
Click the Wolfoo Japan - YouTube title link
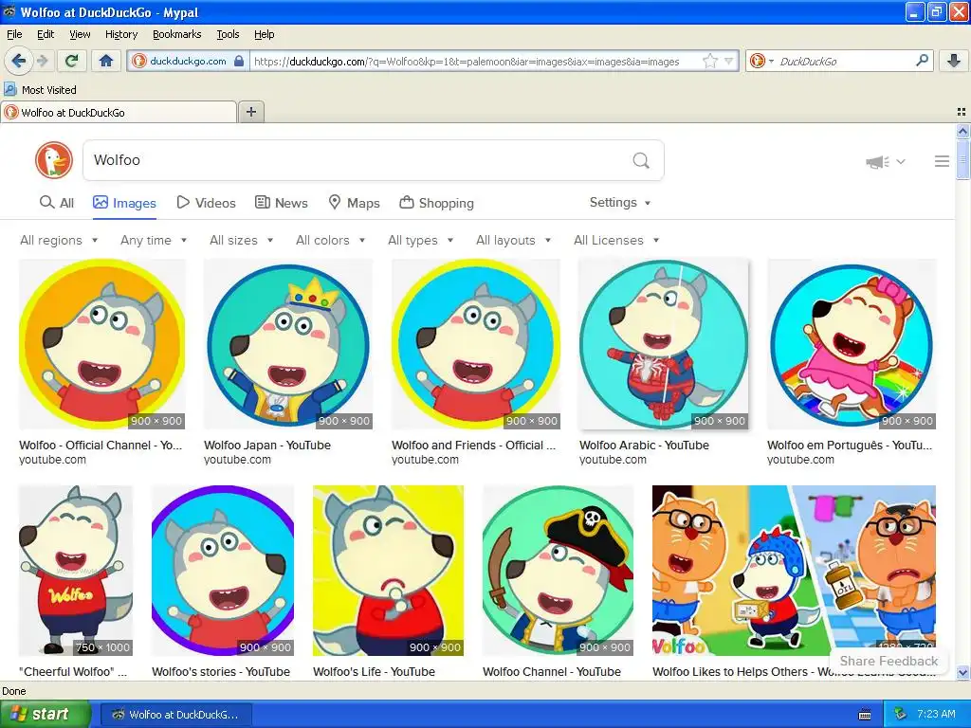tap(266, 446)
